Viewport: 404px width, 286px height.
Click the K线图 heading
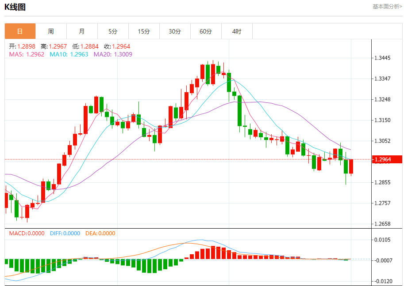[x=15, y=7]
